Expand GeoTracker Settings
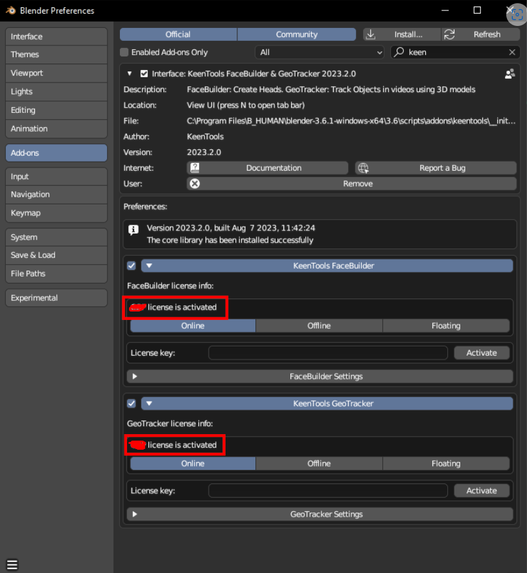This screenshot has height=573, width=527. (x=320, y=514)
